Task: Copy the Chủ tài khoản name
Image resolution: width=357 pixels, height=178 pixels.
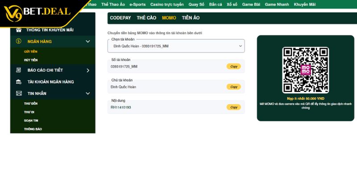Action: [x=233, y=87]
